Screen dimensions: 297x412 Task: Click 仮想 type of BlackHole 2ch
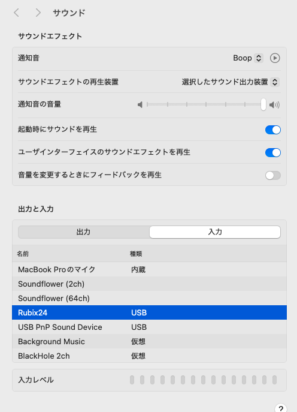click(138, 356)
